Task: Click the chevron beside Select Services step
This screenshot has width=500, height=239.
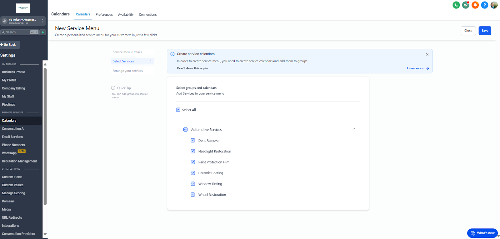Action: coord(151,62)
